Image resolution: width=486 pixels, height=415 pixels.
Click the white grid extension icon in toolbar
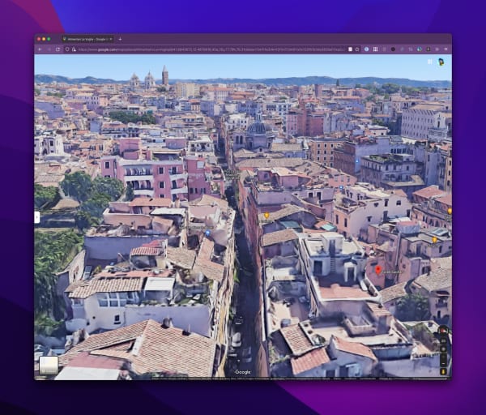click(375, 49)
